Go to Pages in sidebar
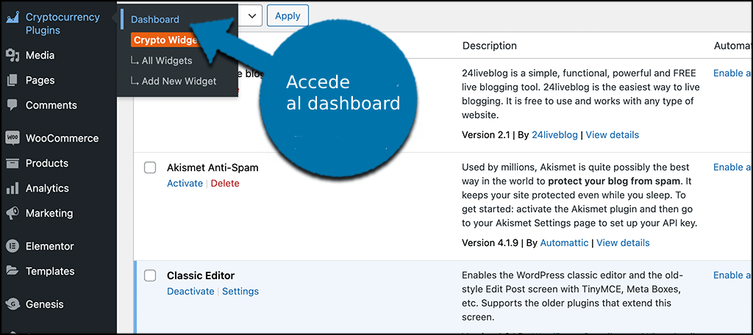This screenshot has width=753, height=335. click(x=40, y=80)
